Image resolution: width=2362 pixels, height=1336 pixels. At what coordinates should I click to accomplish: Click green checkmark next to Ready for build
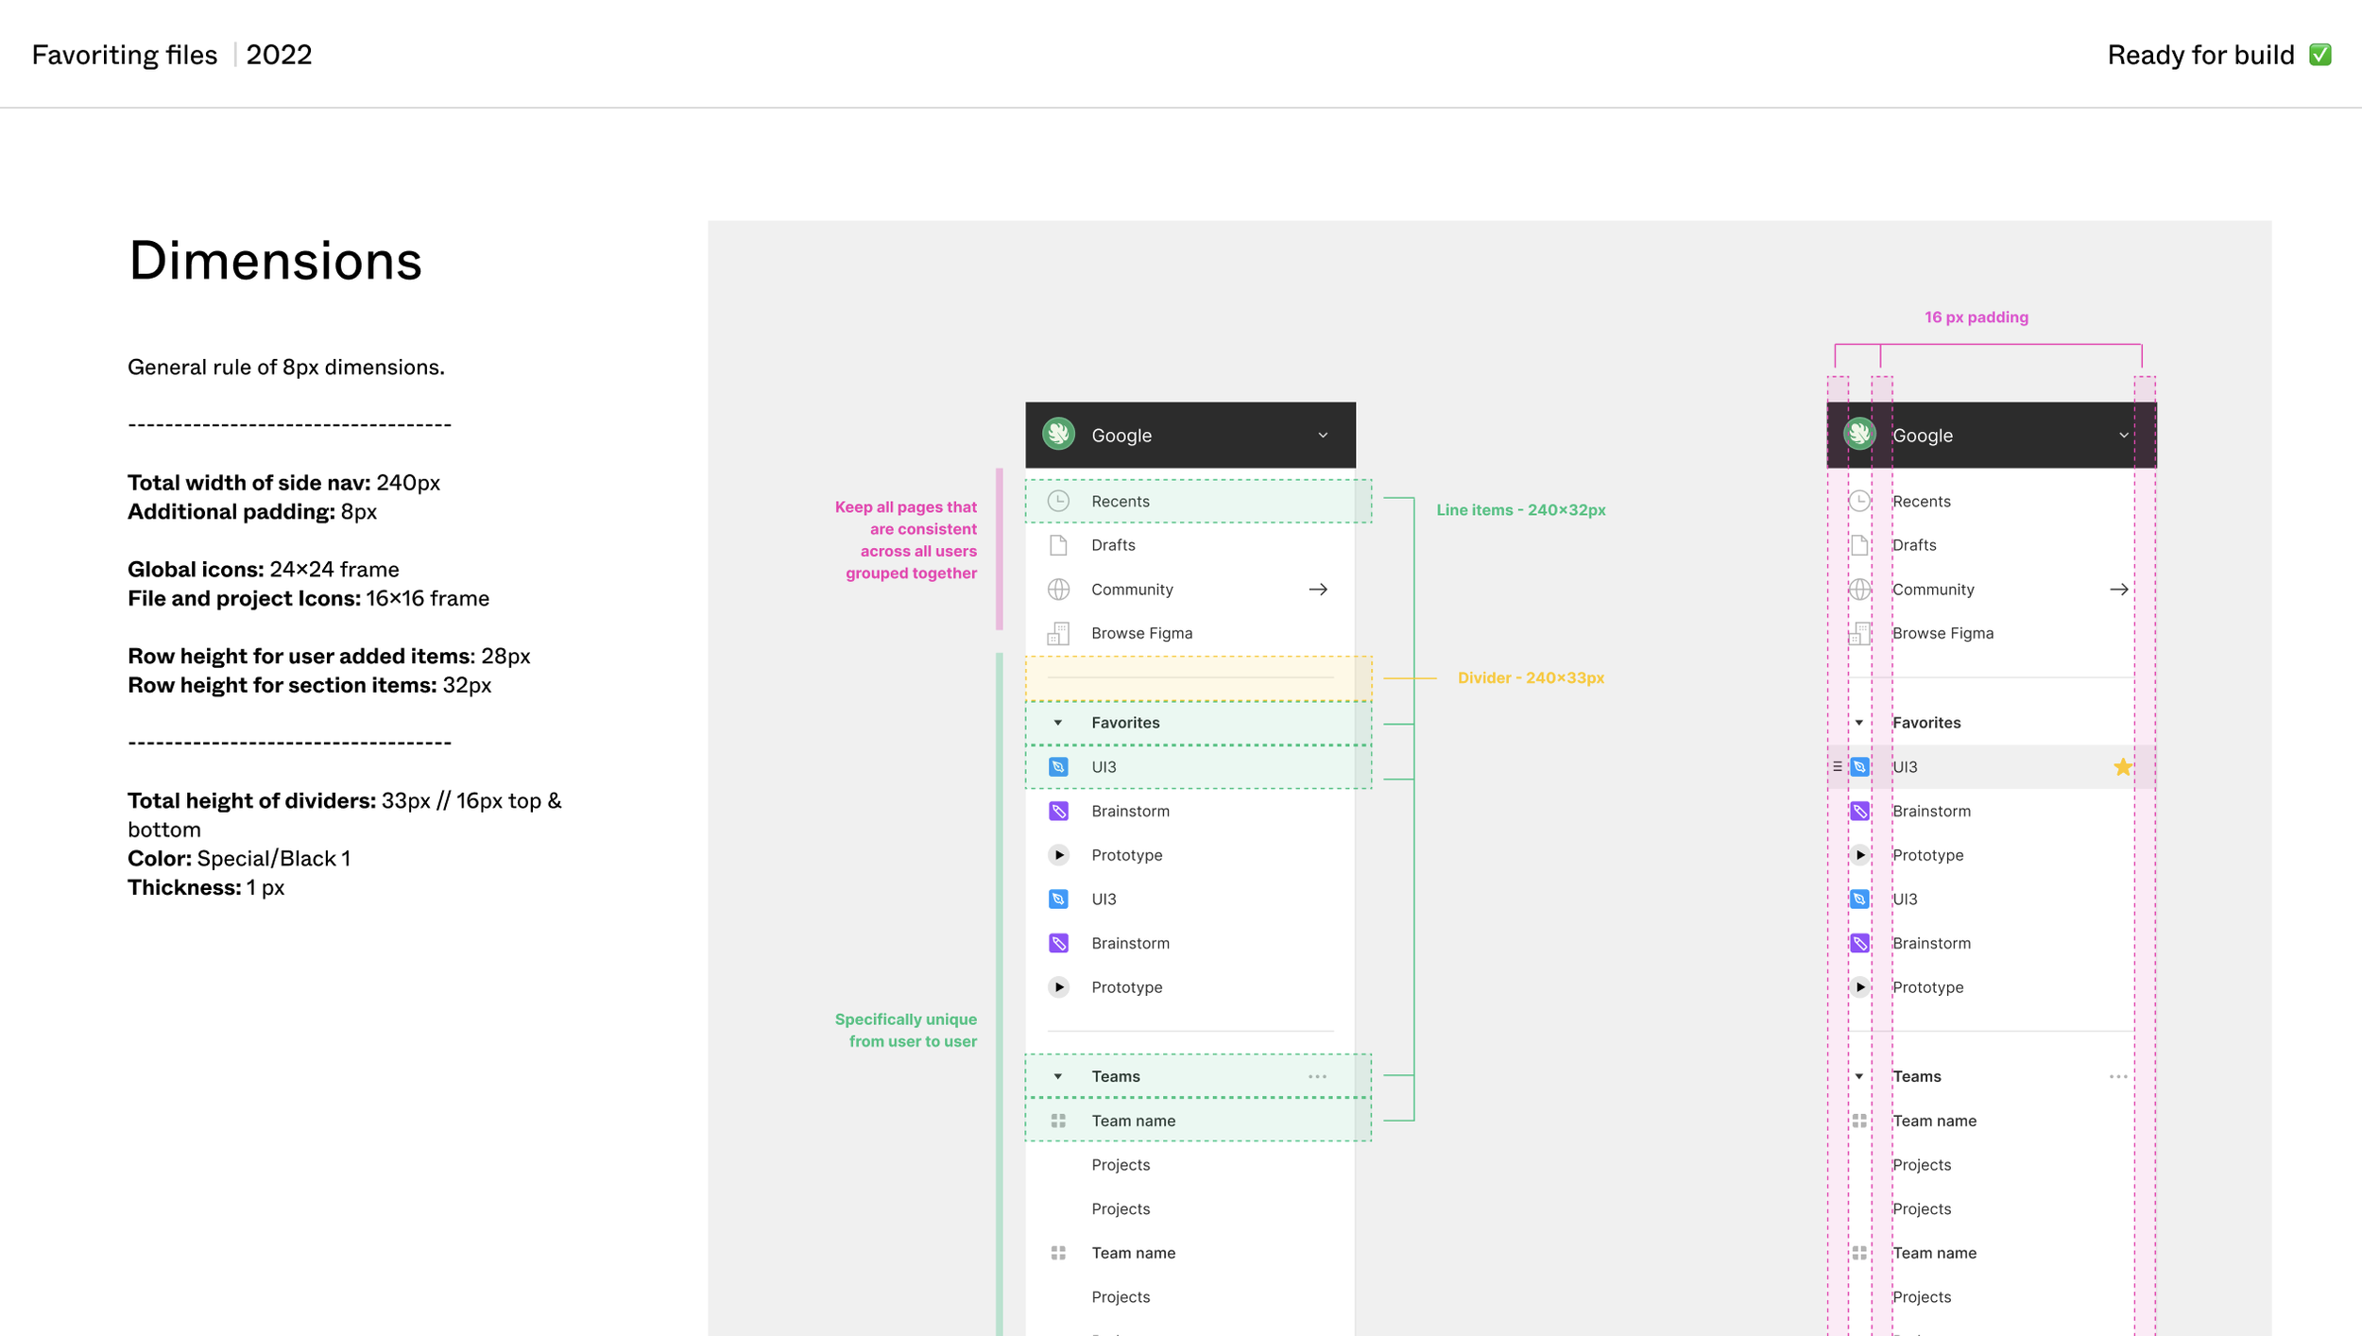click(x=2320, y=55)
